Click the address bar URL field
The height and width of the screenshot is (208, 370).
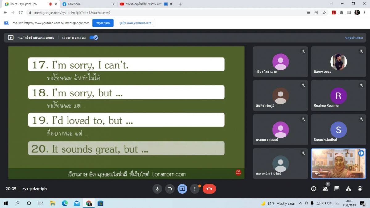(154, 13)
